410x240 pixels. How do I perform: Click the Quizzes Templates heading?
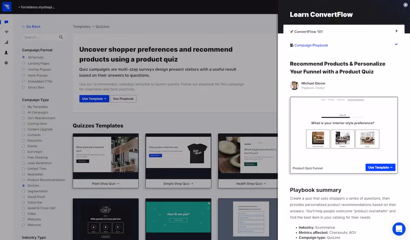[x=98, y=126]
